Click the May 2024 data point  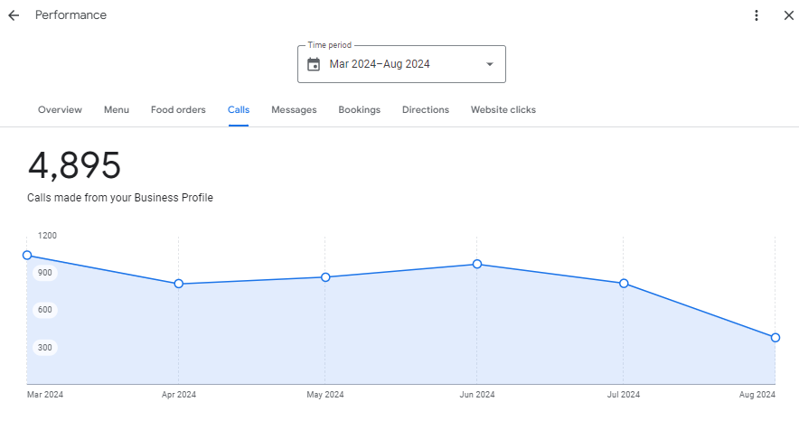(x=325, y=277)
